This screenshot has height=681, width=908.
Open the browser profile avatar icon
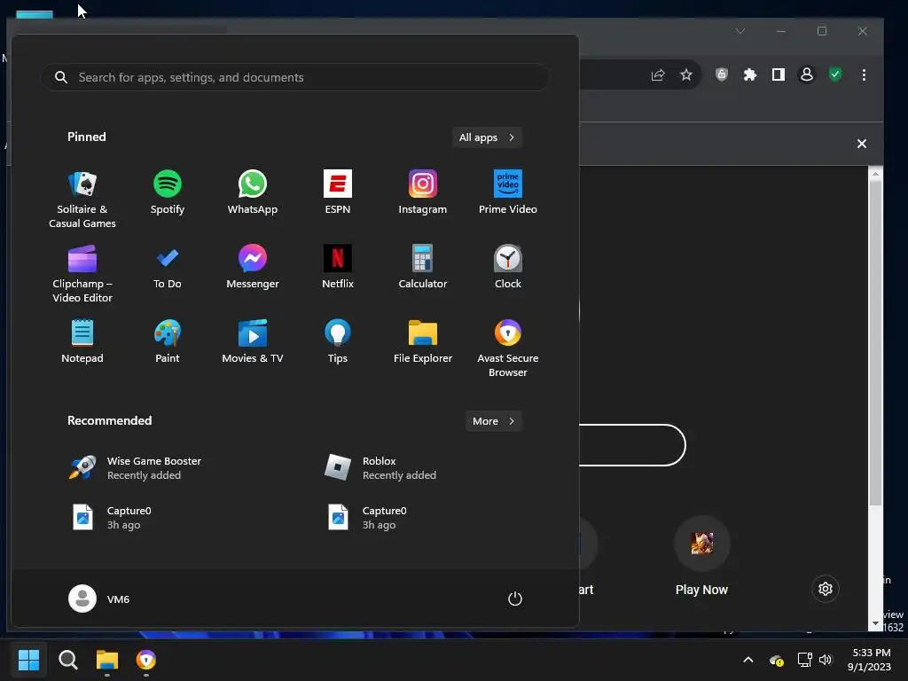click(x=807, y=74)
